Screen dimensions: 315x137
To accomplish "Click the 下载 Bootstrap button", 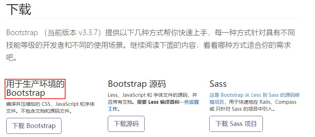I will 34,126.
